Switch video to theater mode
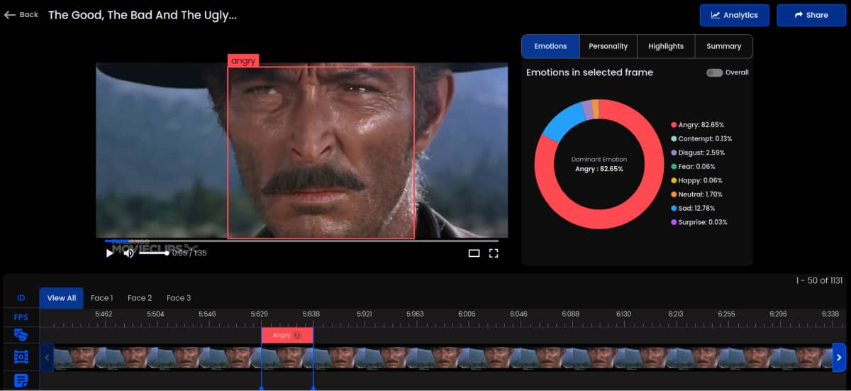The width and height of the screenshot is (851, 391). coord(474,253)
